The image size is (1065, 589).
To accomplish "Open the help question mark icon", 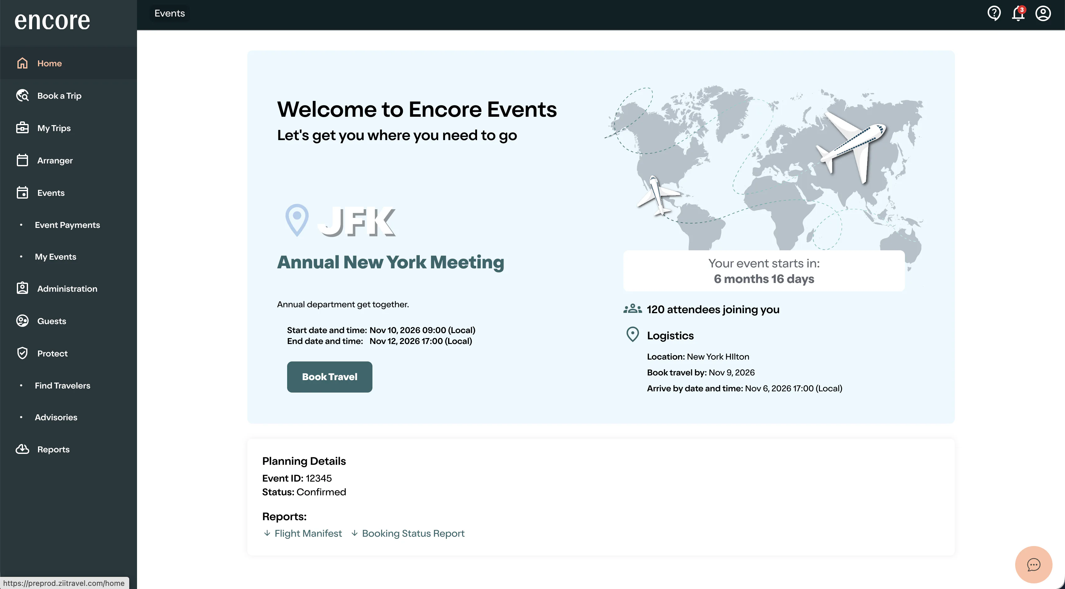I will tap(994, 14).
